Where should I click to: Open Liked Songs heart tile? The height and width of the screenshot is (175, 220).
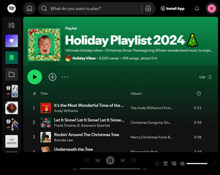(x=12, y=41)
